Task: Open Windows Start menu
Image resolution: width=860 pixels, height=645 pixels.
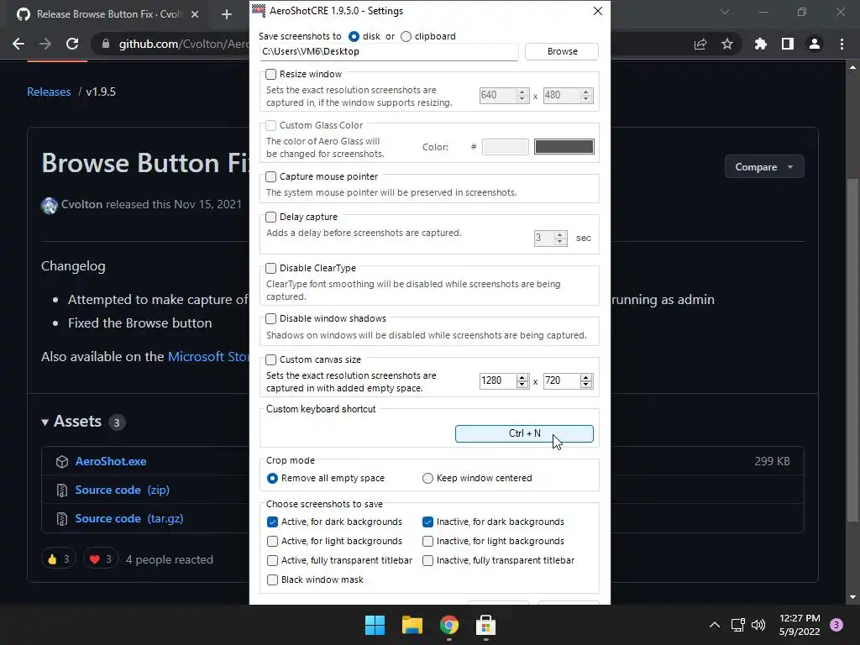Action: pyautogui.click(x=375, y=625)
